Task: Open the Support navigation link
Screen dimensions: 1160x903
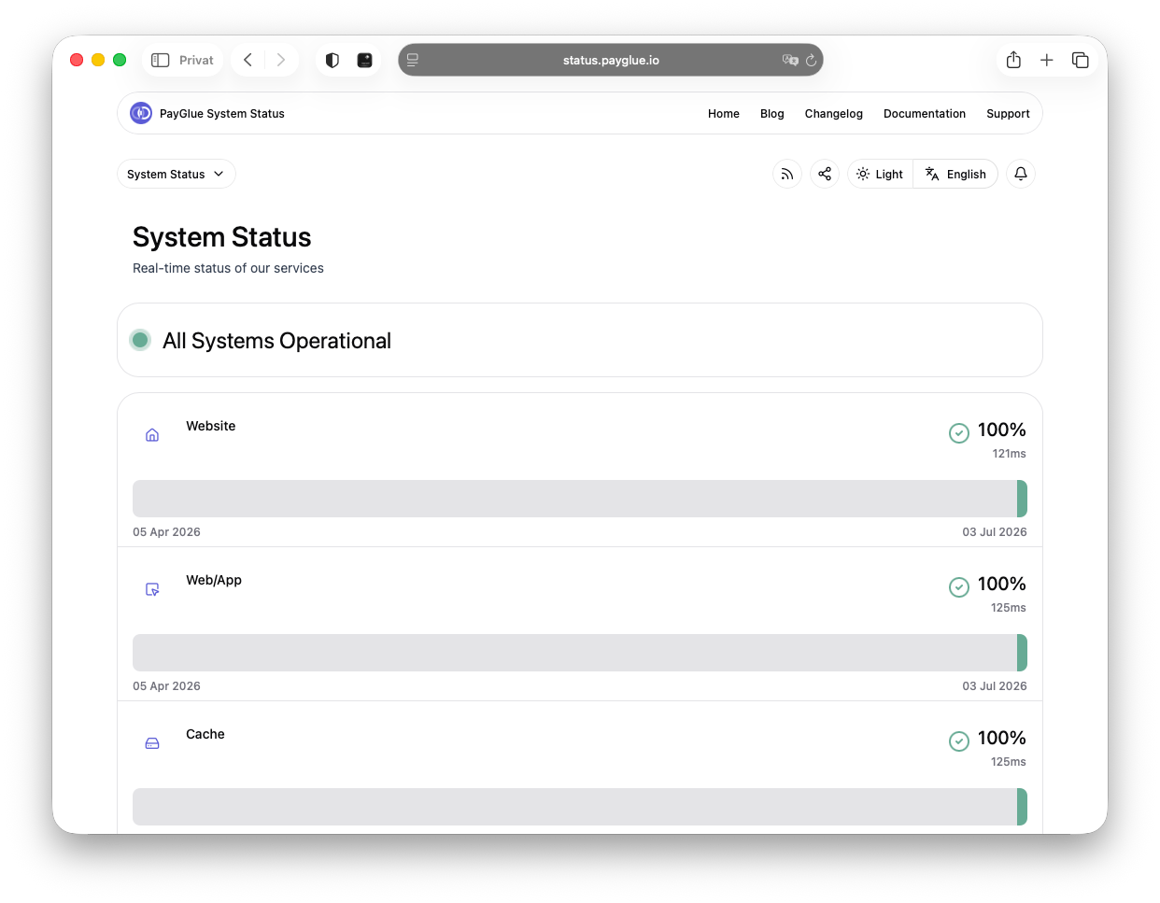Action: pos(1008,113)
